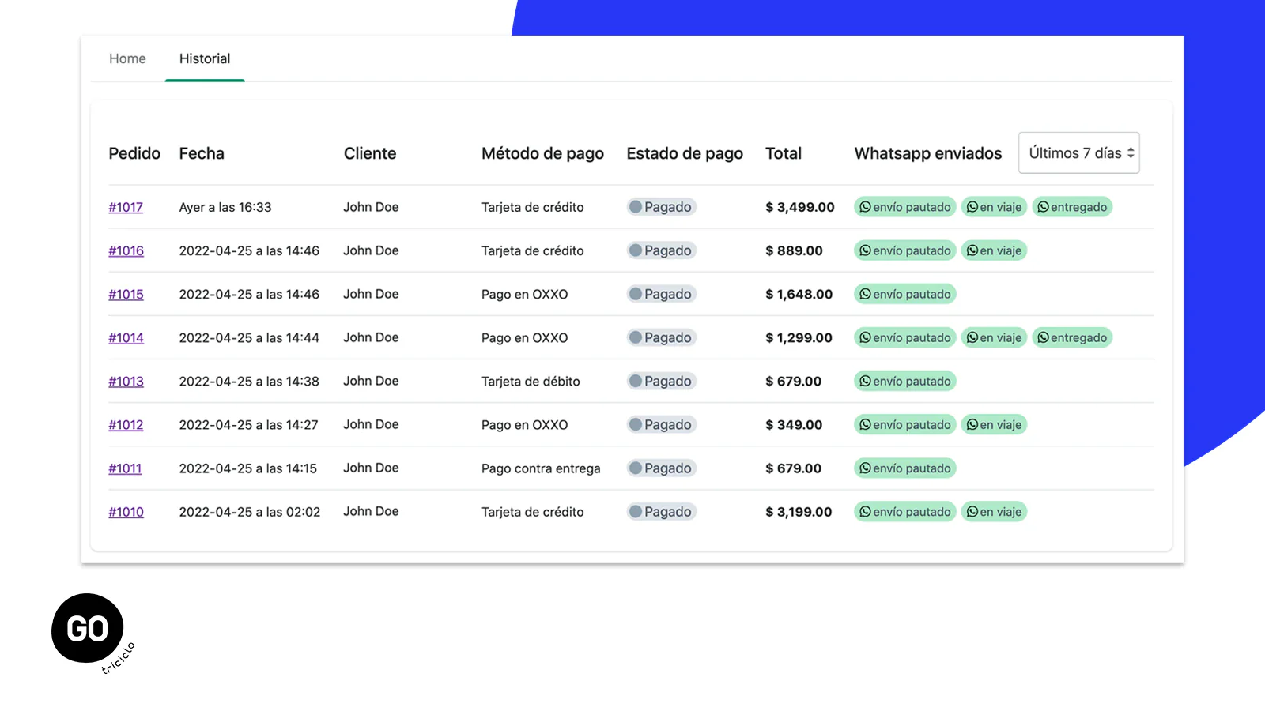Click the Pagado status badge for order #1012
The image size is (1265, 711).
pos(661,424)
